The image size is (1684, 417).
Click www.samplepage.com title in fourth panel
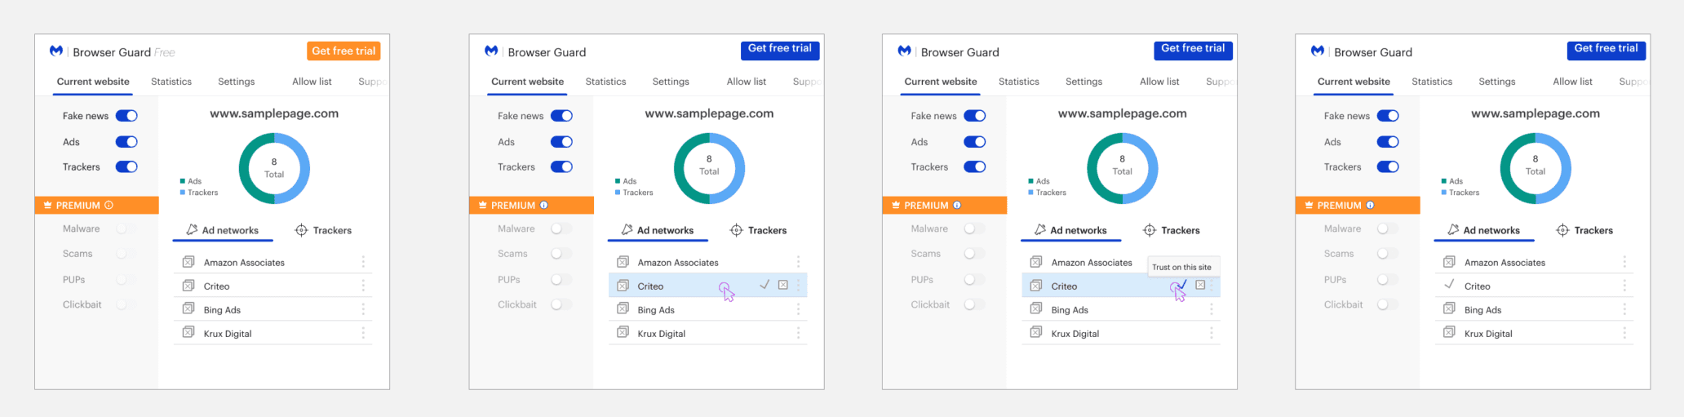[x=1536, y=113]
